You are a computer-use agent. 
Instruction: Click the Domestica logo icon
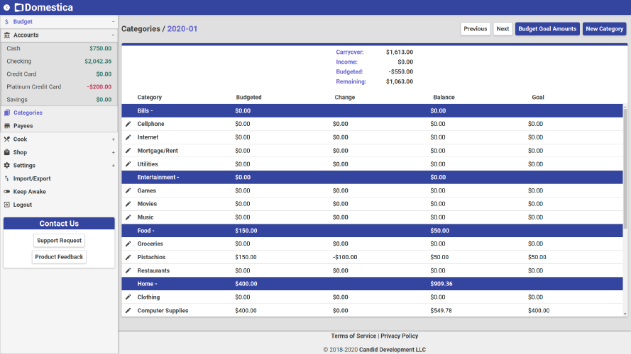tap(19, 7)
